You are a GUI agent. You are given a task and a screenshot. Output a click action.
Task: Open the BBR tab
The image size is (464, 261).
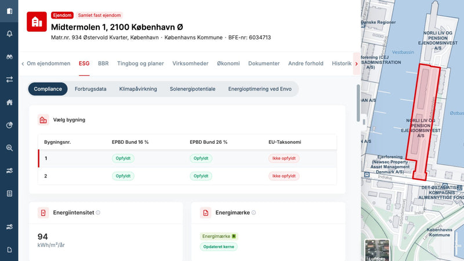pyautogui.click(x=103, y=63)
